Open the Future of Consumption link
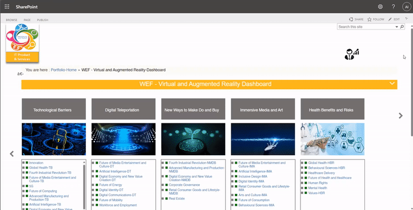Image resolution: width=413 pixels, height=210 pixels. tap(254, 200)
